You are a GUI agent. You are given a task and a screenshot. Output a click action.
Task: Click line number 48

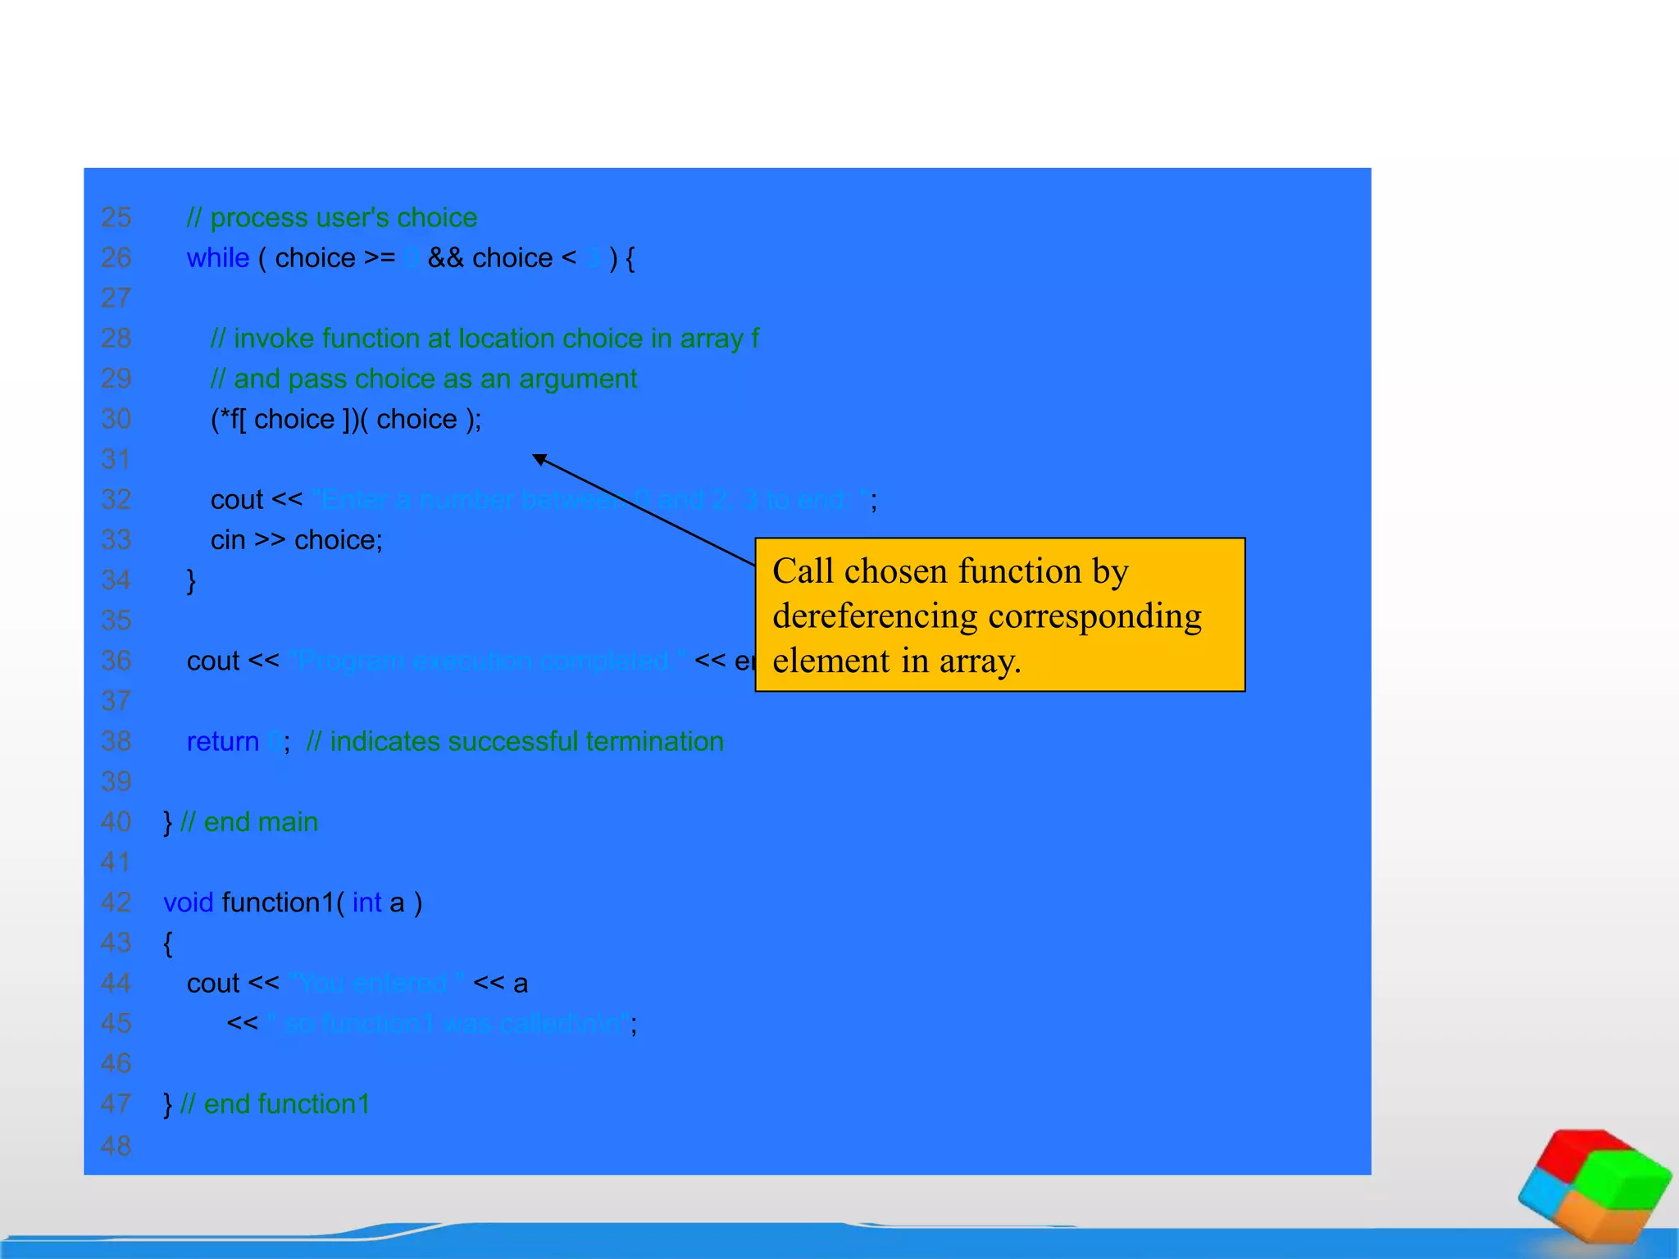116,1145
